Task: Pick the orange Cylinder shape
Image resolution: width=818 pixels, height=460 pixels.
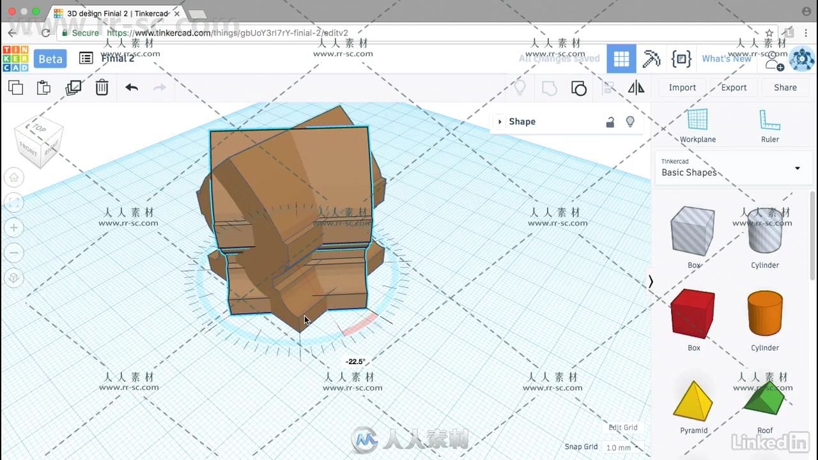Action: tap(765, 313)
